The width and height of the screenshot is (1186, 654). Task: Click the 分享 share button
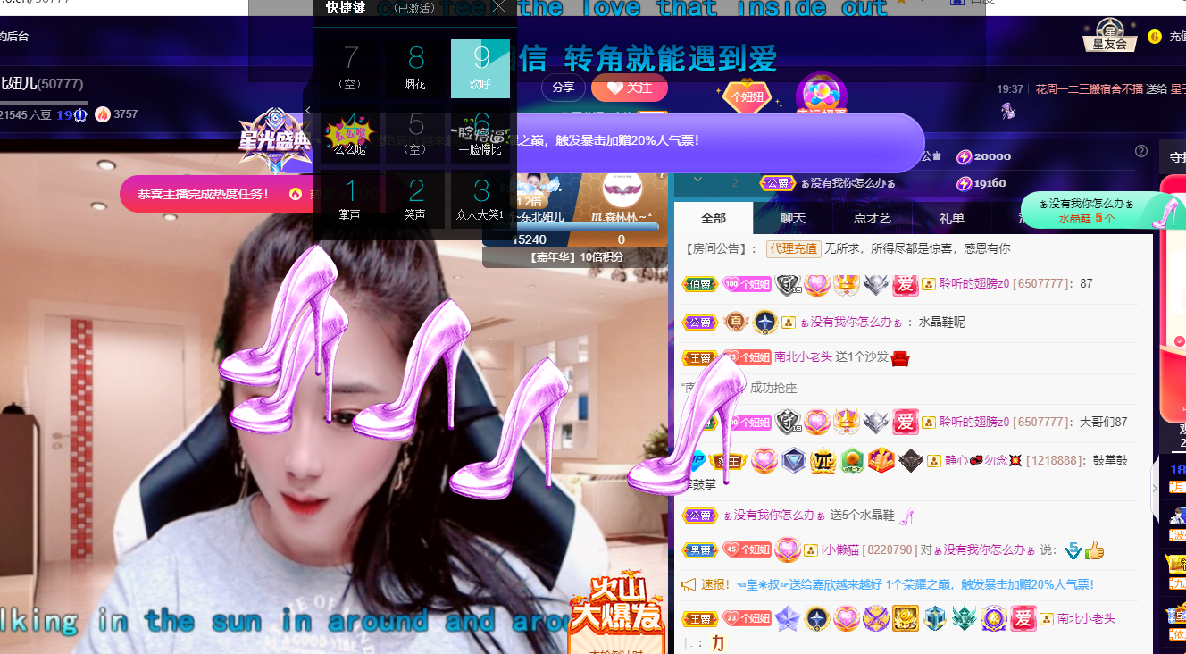pos(564,88)
